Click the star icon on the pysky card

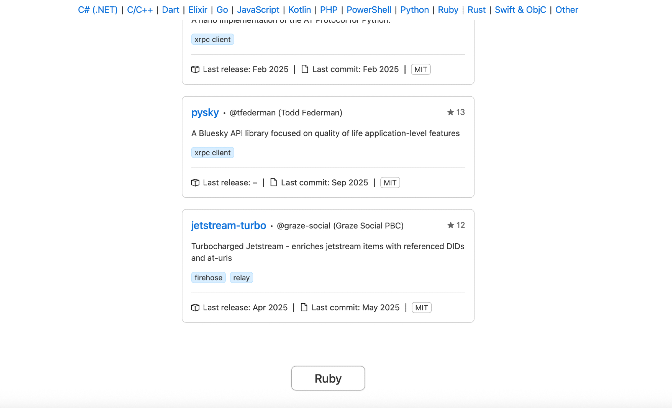pos(451,112)
